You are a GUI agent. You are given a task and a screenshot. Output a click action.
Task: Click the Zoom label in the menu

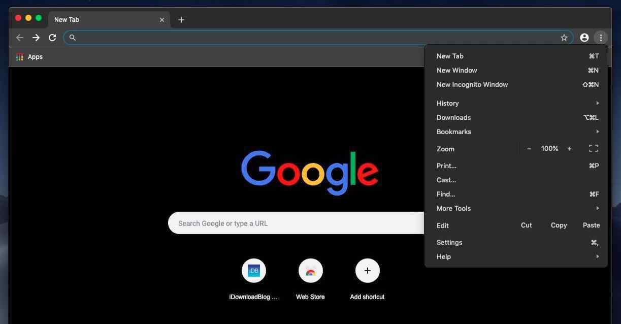pos(445,149)
